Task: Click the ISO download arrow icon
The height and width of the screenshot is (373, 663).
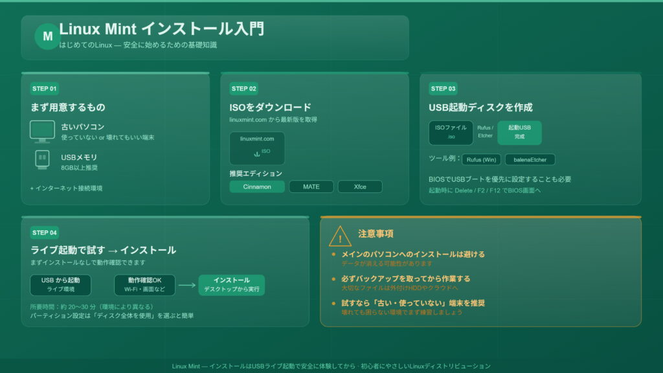Action: (x=256, y=153)
